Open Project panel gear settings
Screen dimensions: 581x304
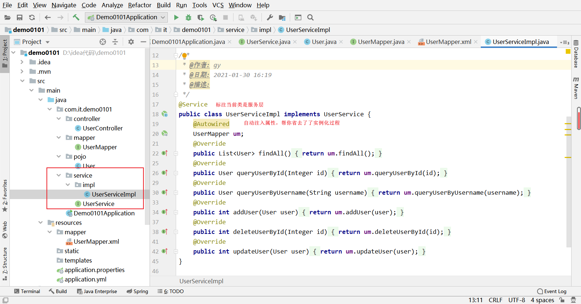click(131, 42)
